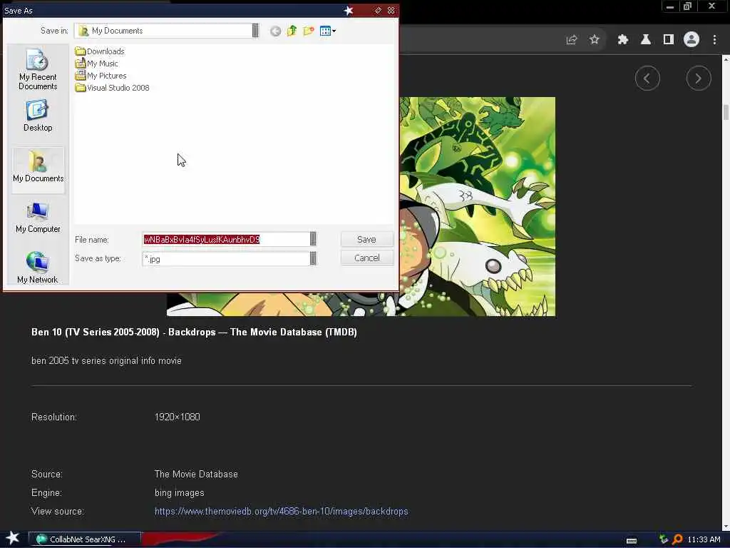The image size is (730, 548).
Task: Click the Cancel button
Action: point(367,258)
